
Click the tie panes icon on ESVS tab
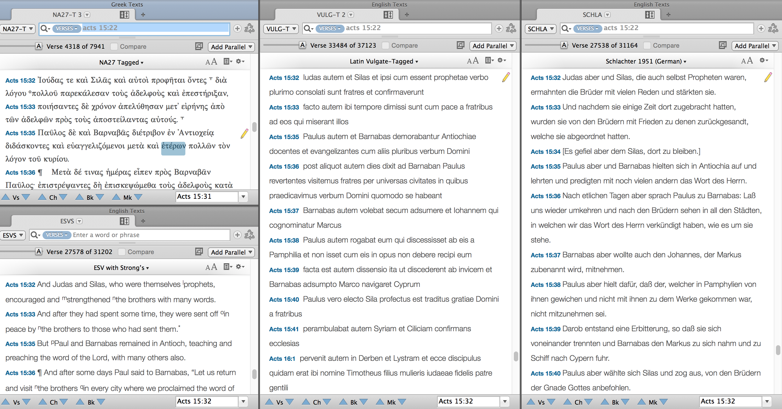click(124, 221)
